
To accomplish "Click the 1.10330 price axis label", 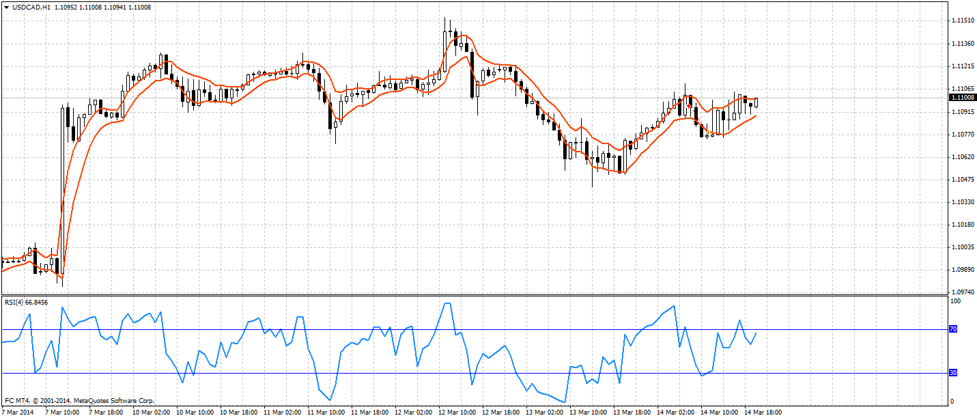I will 962,202.
